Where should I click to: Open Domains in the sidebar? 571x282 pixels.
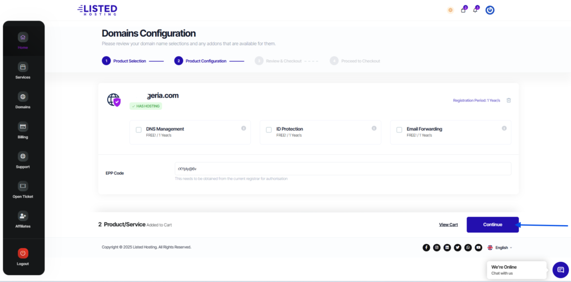click(x=23, y=100)
